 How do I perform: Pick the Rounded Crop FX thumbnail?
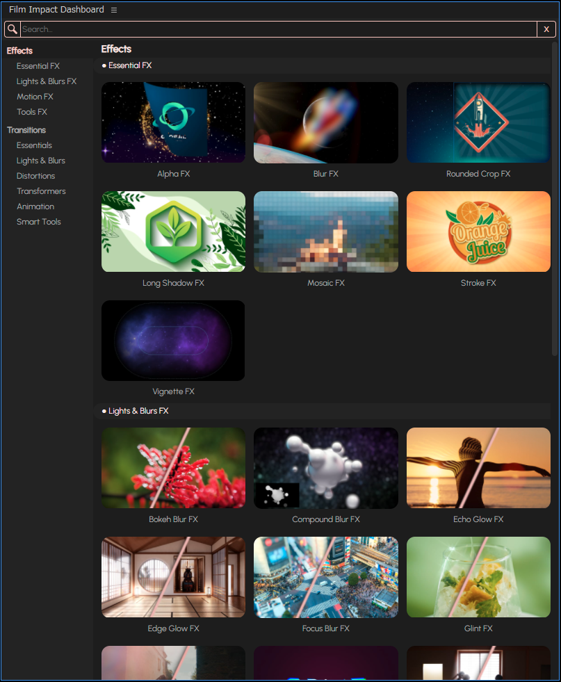(x=478, y=122)
